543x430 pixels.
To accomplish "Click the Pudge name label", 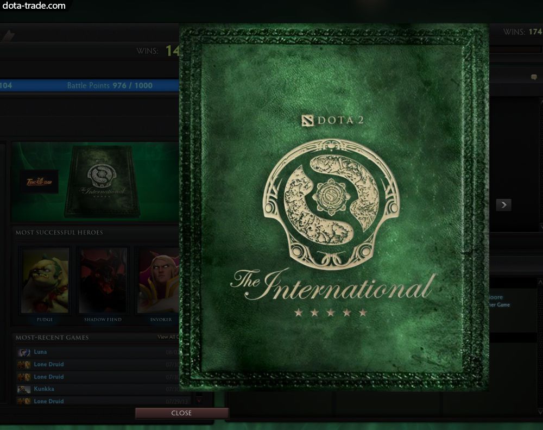I will (45, 320).
